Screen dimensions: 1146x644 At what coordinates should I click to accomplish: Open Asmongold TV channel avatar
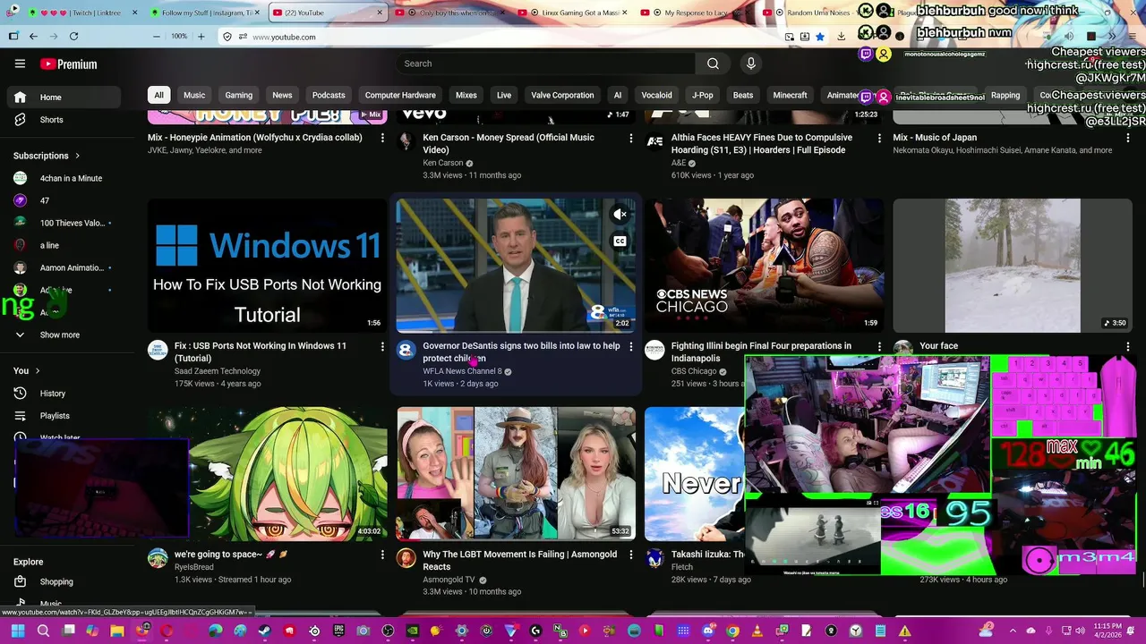click(406, 558)
